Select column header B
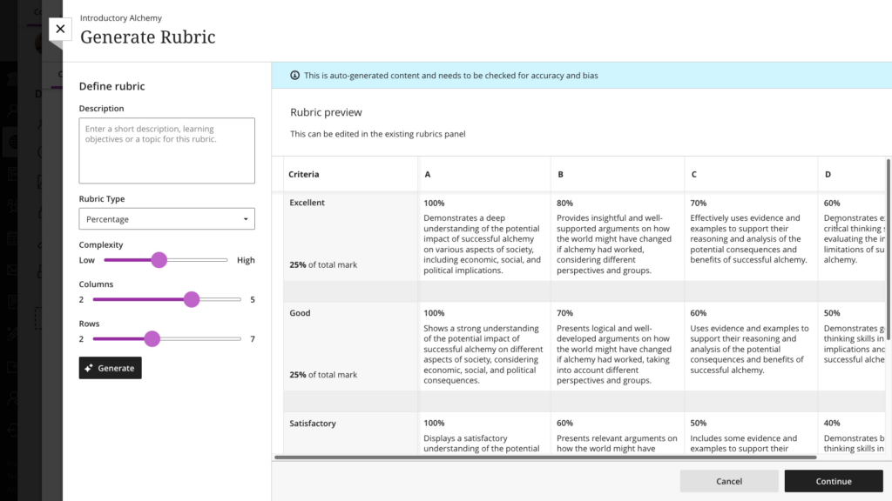The height and width of the screenshot is (501, 892). (560, 174)
